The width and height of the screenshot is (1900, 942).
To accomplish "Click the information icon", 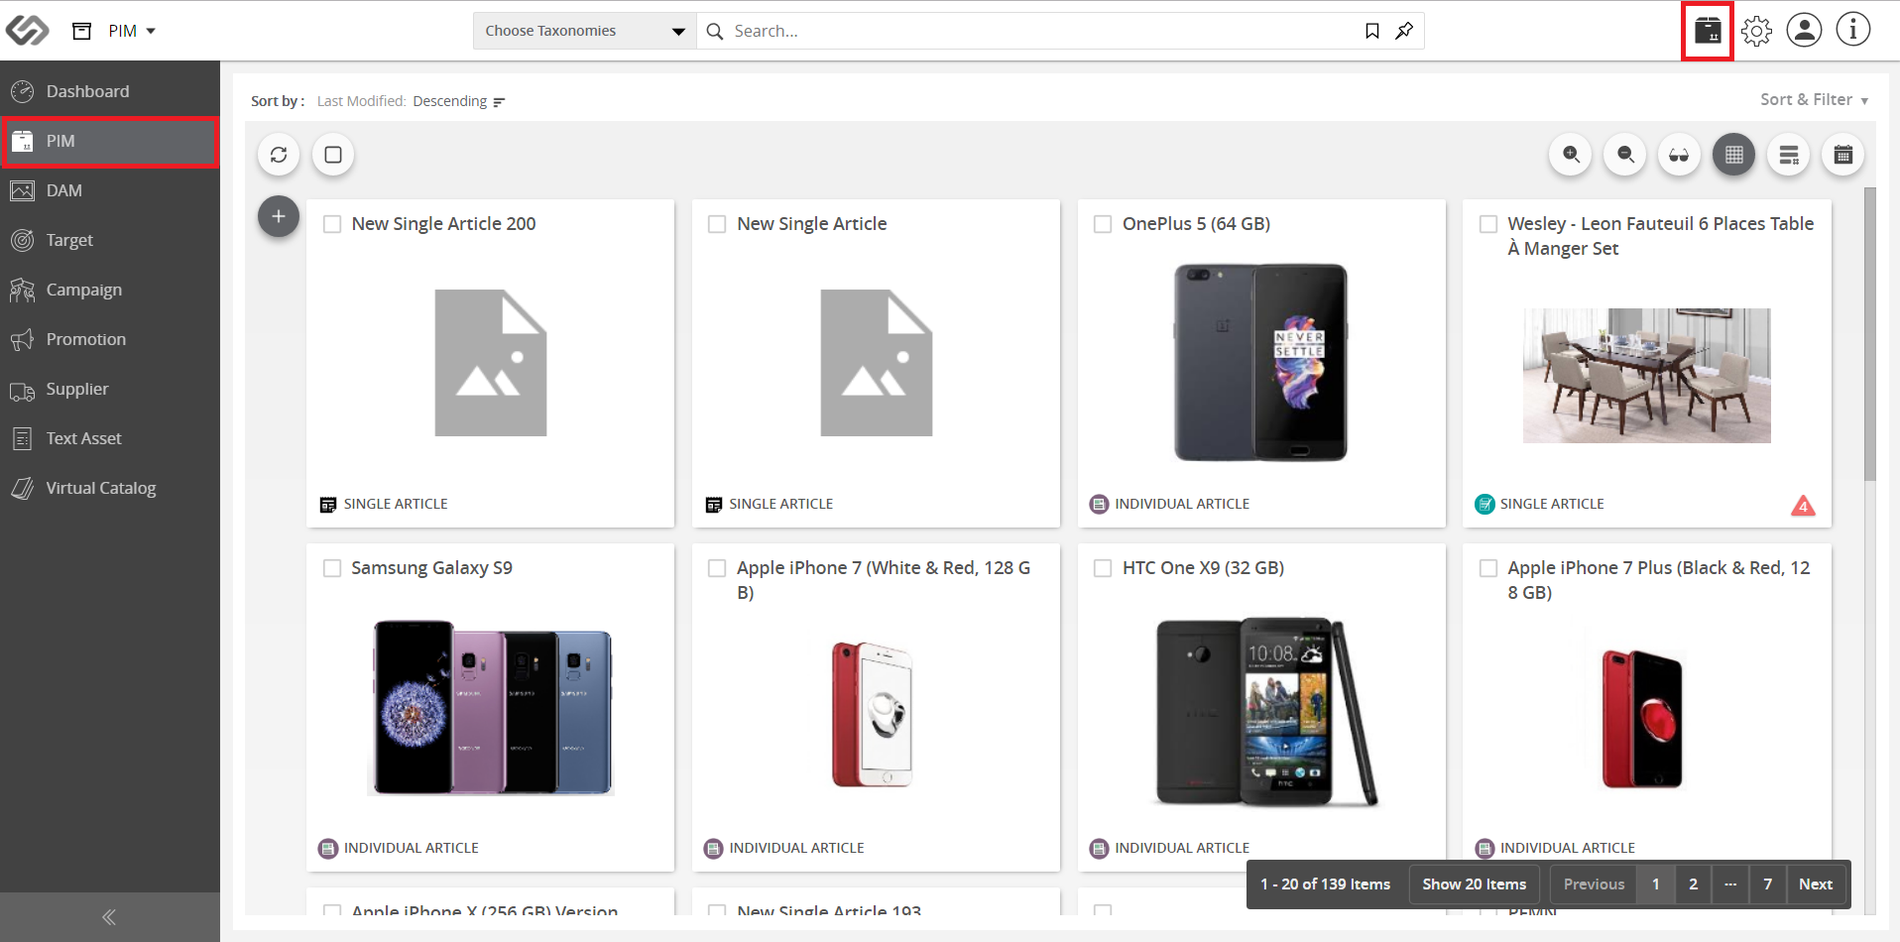I will 1853,31.
